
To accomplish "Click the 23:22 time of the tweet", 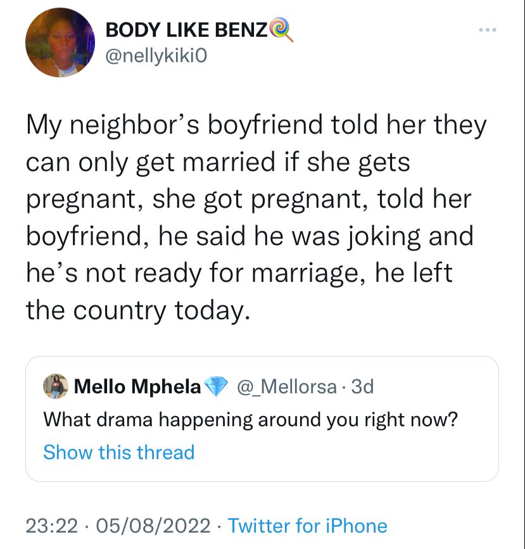I will point(52,526).
